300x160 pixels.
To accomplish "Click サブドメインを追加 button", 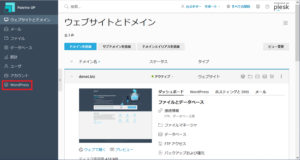I will [x=117, y=47].
